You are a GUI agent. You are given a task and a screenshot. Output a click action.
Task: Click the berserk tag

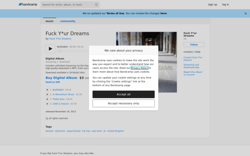coord(50,131)
